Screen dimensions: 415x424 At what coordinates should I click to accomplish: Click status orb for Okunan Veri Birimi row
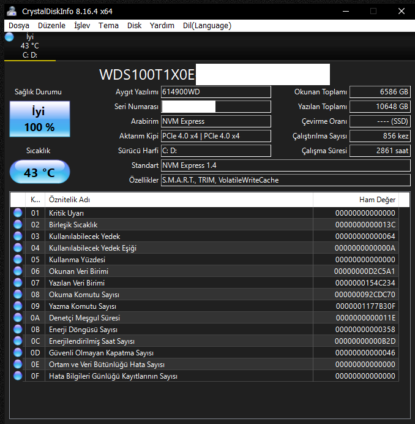pyautogui.click(x=18, y=271)
